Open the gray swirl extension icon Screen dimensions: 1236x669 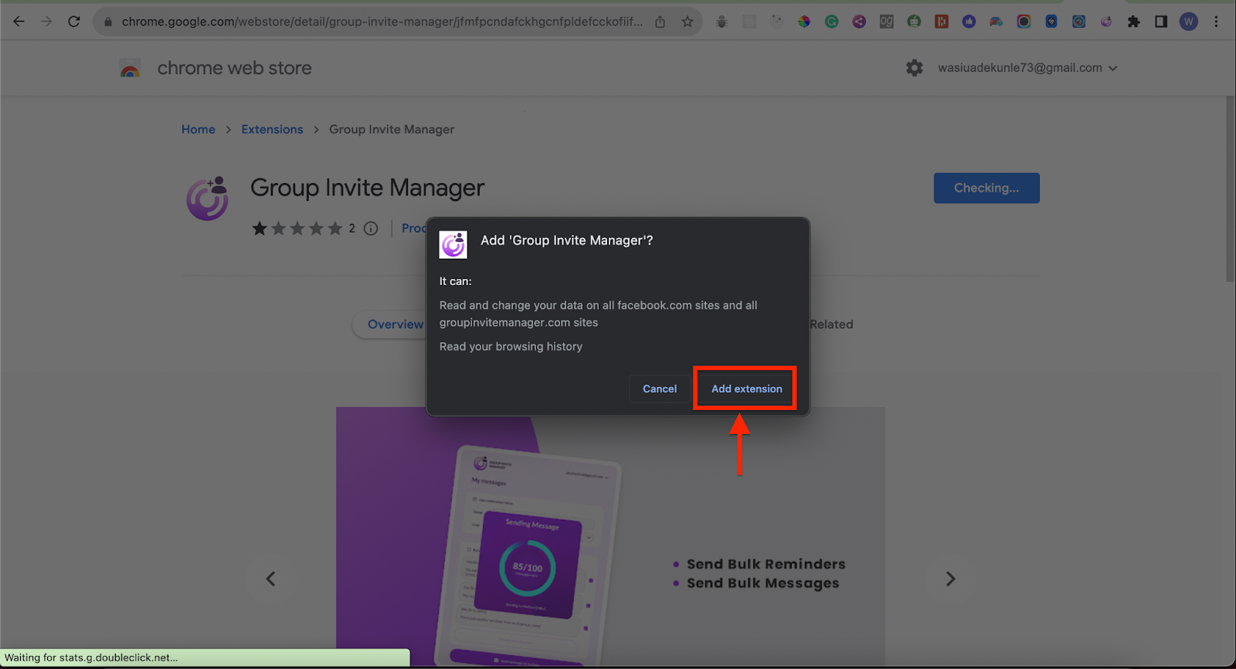(776, 22)
